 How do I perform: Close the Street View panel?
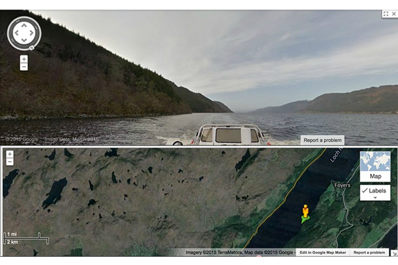394,14
